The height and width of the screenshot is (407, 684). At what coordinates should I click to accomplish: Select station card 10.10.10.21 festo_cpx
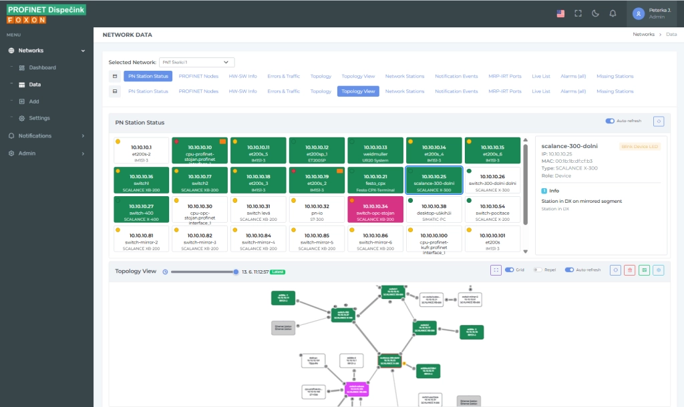point(375,180)
